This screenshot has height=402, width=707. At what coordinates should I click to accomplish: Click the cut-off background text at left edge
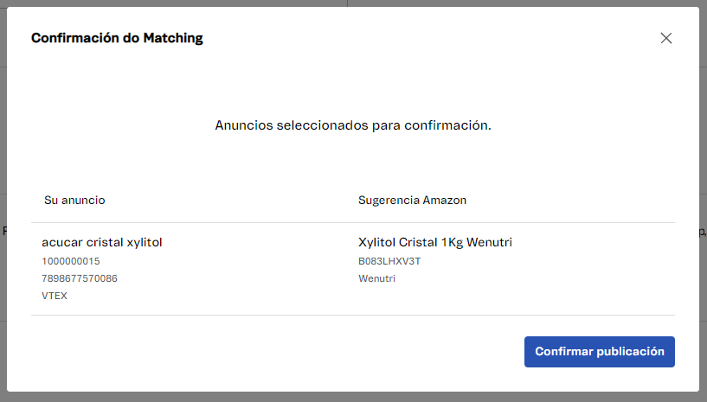3,232
